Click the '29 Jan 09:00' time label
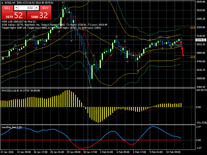The height and width of the screenshot is (155, 207). pos(73,152)
